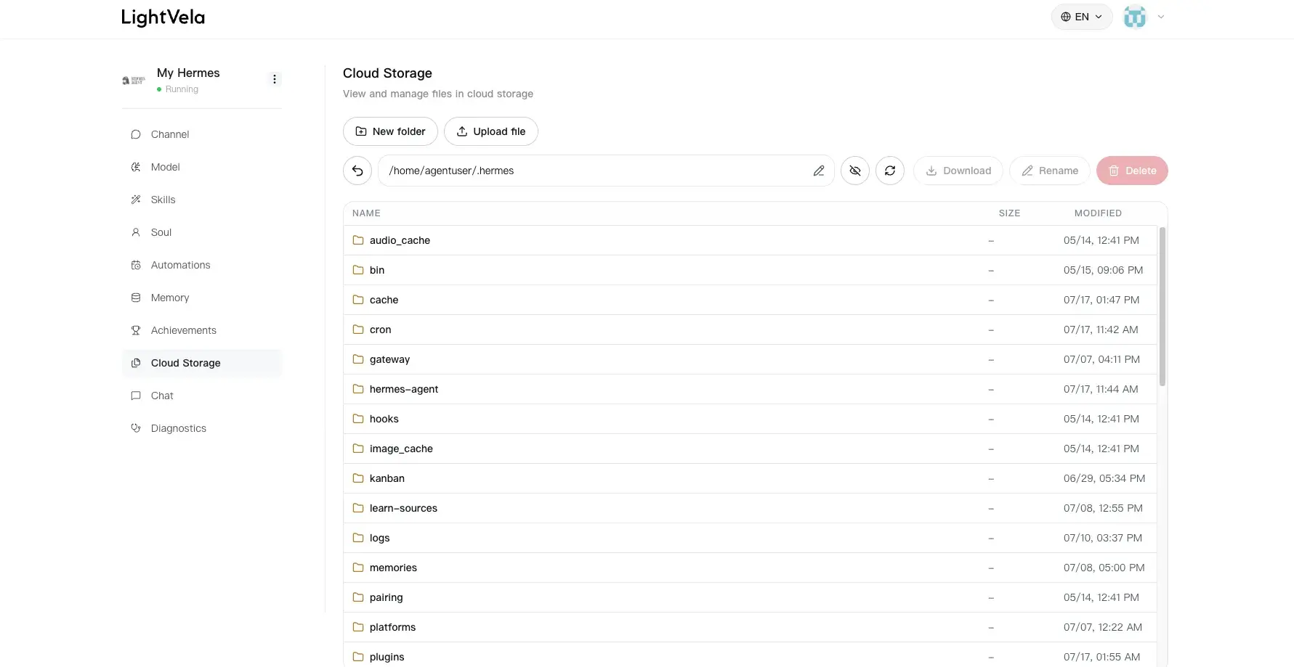1294x667 pixels.
Task: Open the EN language dropdown
Action: click(x=1082, y=17)
